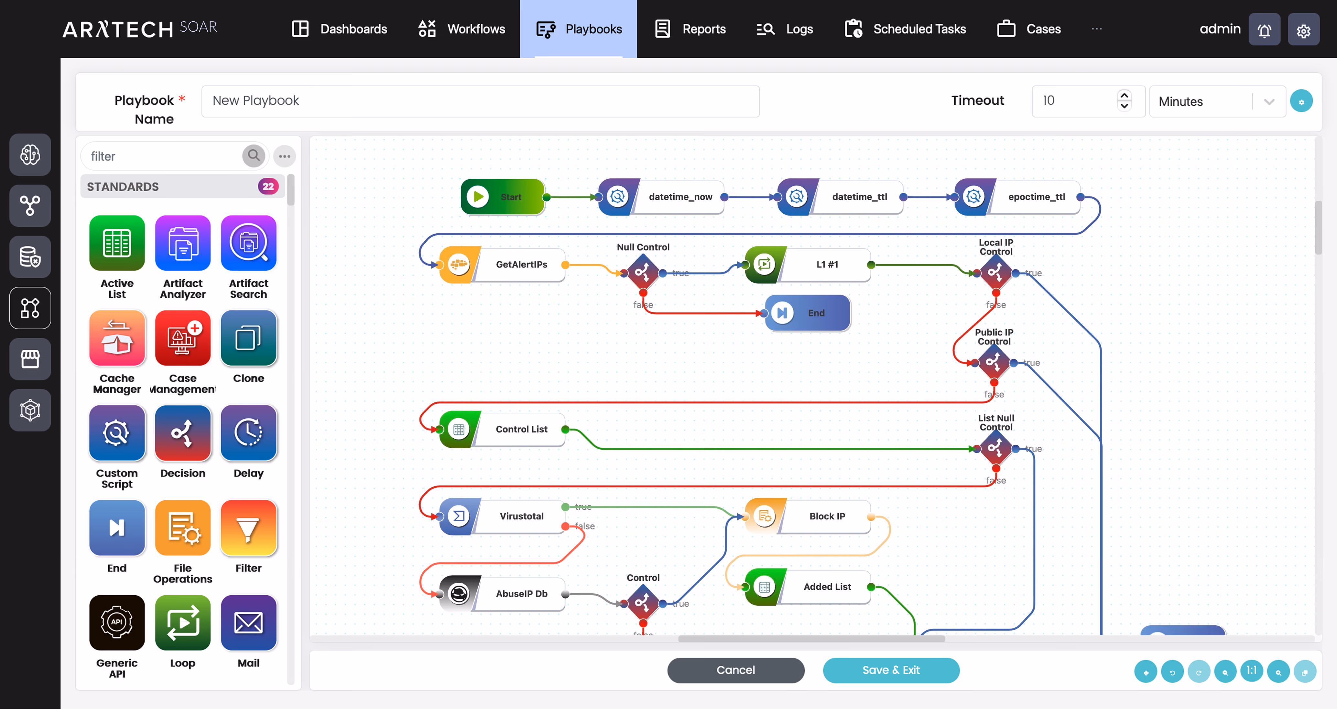
Task: Zoom out the playbook canvas
Action: coord(1225,672)
